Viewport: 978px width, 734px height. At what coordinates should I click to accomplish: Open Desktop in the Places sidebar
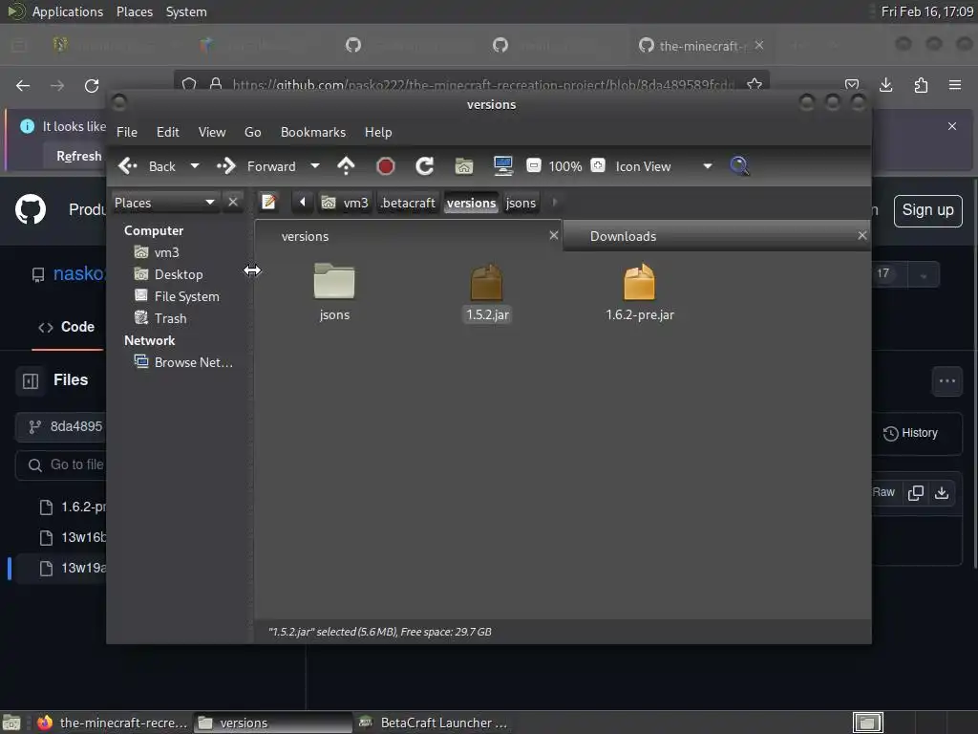[179, 274]
